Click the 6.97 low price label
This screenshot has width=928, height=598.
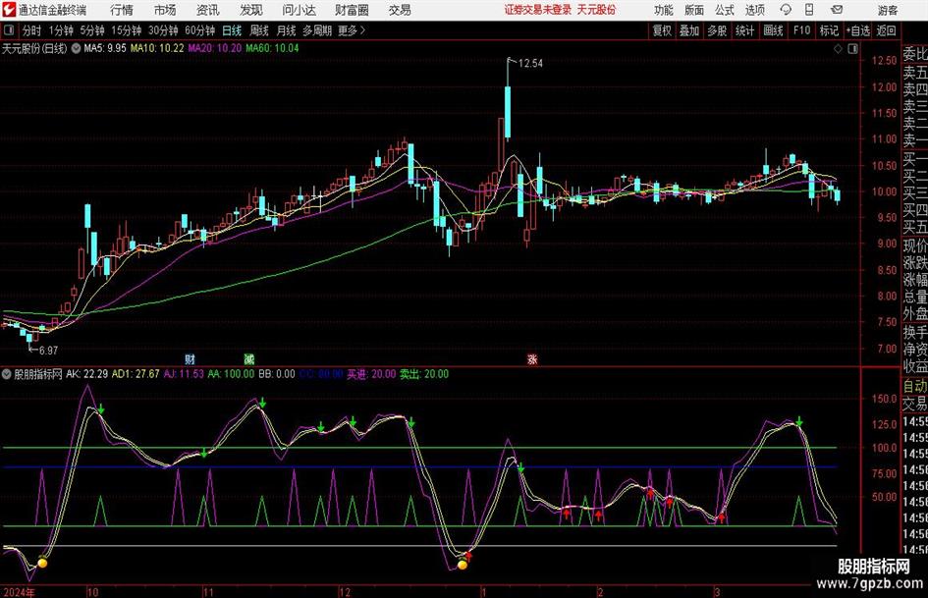coord(48,351)
